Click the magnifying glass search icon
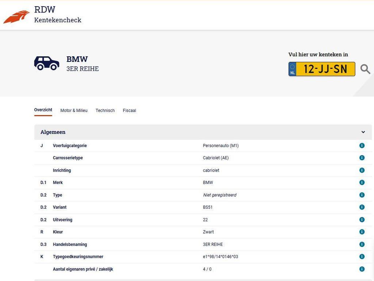The height and width of the screenshot is (281, 374). coord(365,69)
